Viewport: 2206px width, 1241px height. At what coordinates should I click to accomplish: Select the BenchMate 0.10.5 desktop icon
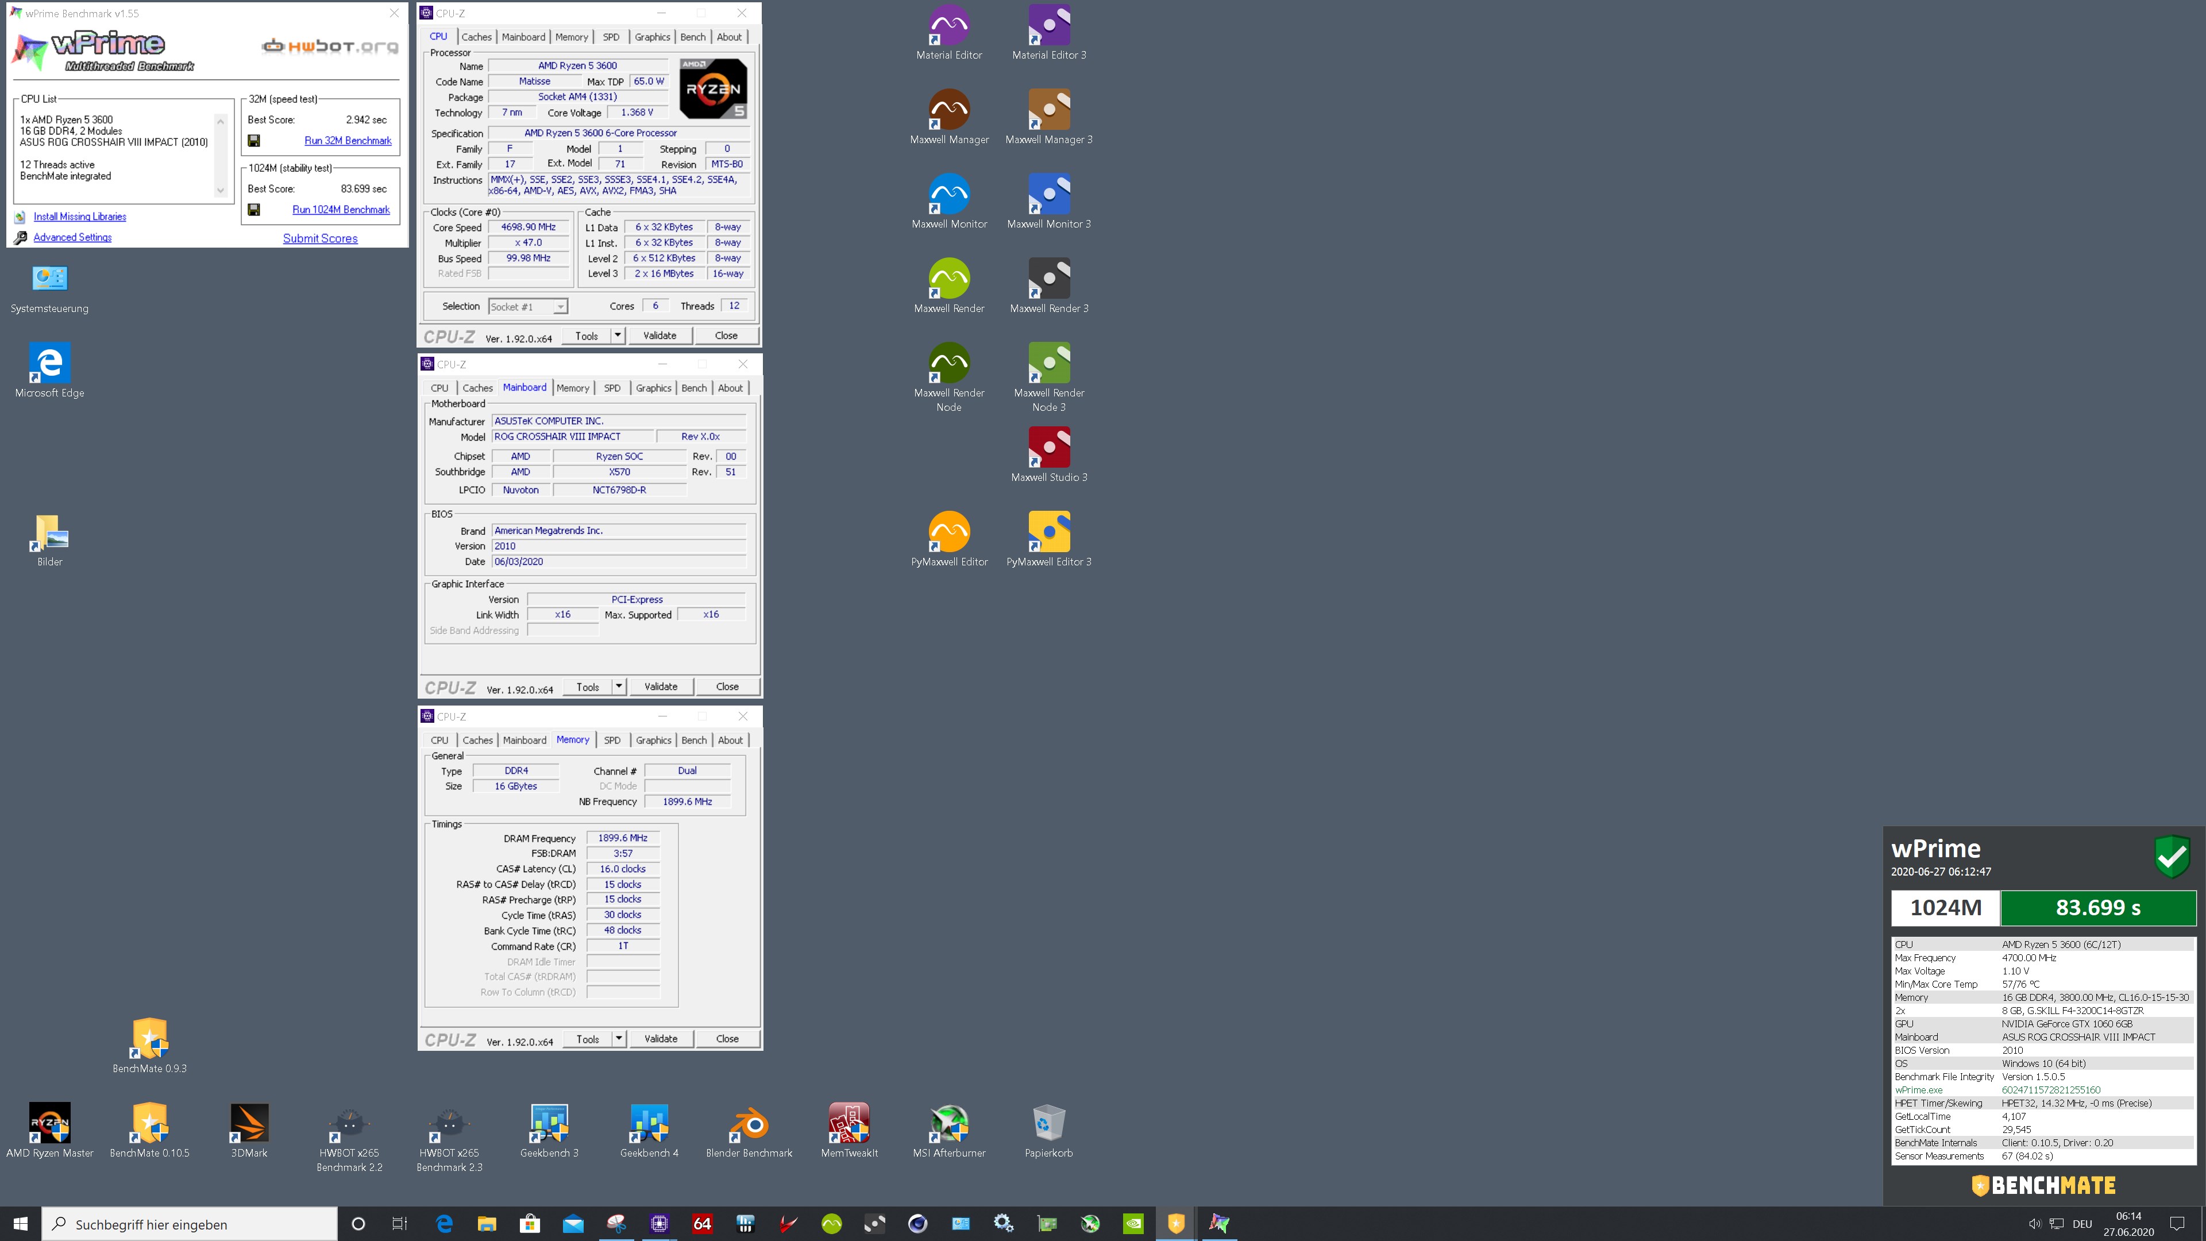click(150, 1130)
